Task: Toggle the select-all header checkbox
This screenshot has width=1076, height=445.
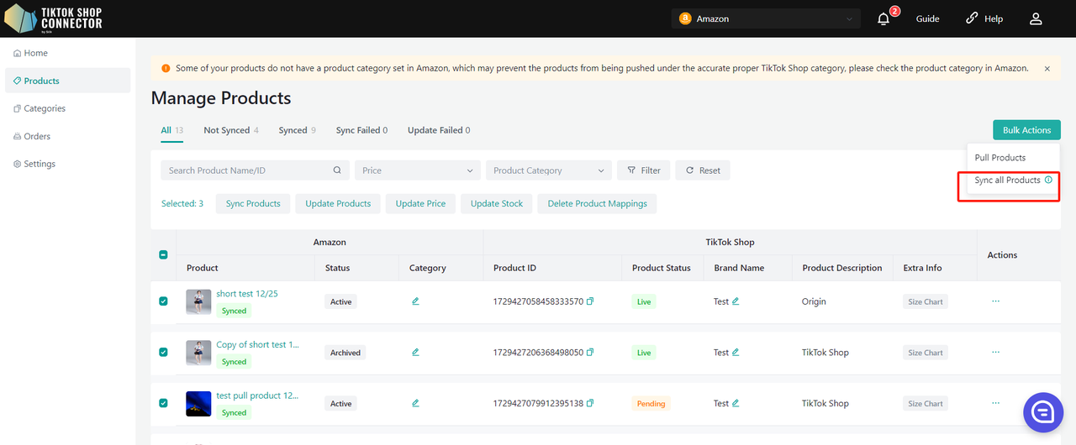Action: [x=163, y=254]
